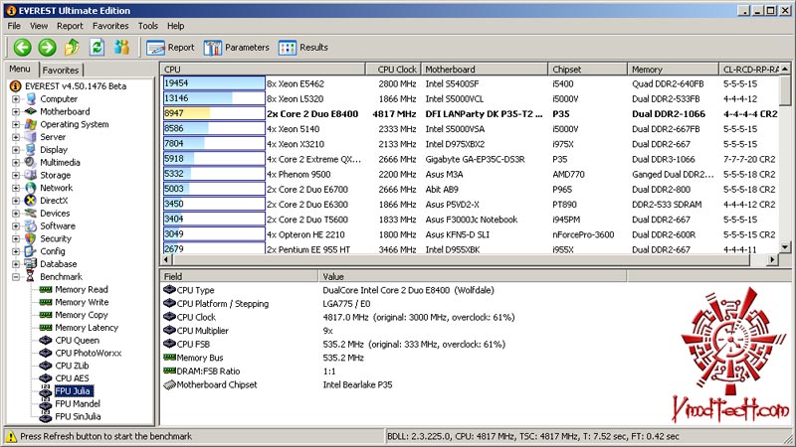Image resolution: width=796 pixels, height=447 pixels.
Task: Open the Report menu
Action: pyautogui.click(x=70, y=26)
